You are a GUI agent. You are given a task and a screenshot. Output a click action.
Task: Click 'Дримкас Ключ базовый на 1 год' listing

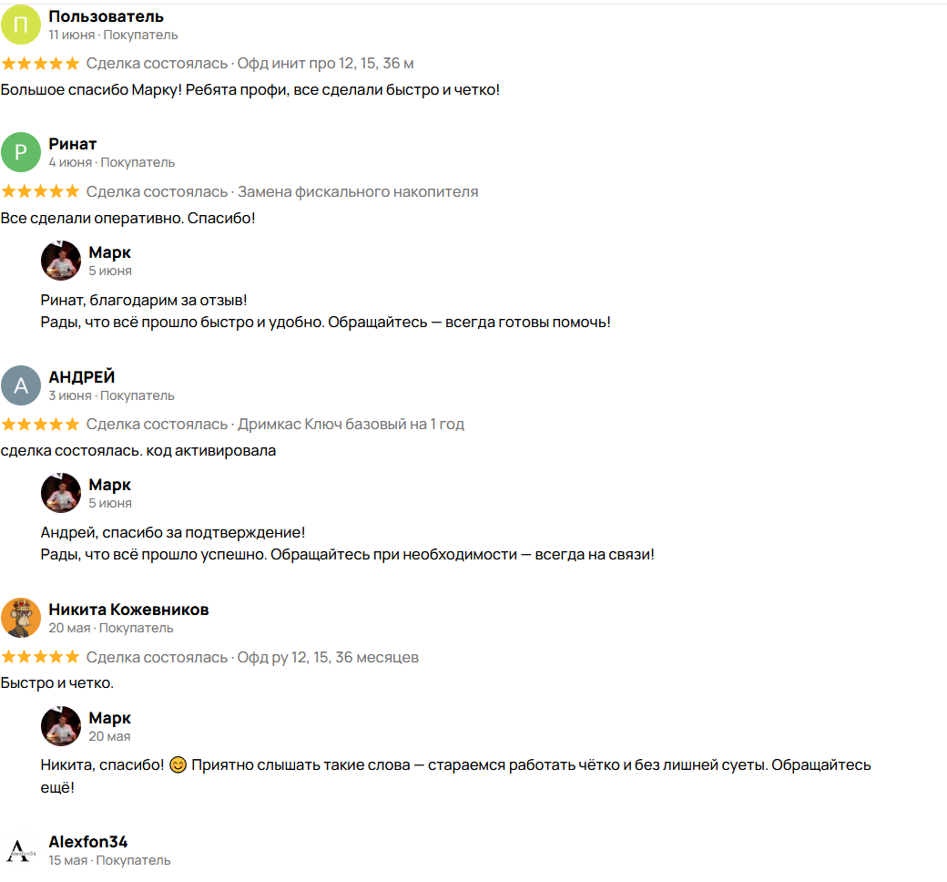point(351,425)
